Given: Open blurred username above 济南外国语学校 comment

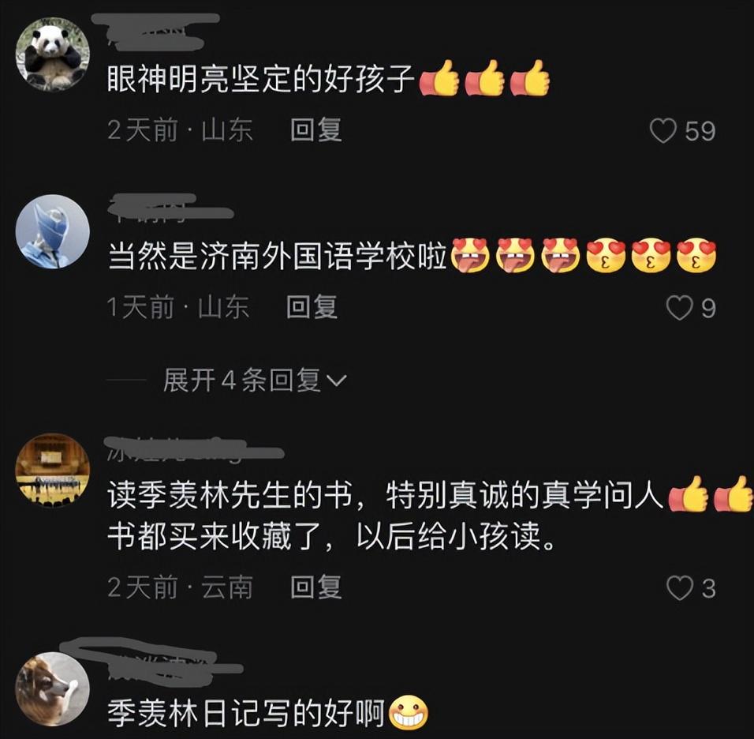Looking at the screenshot, I should point(170,208).
